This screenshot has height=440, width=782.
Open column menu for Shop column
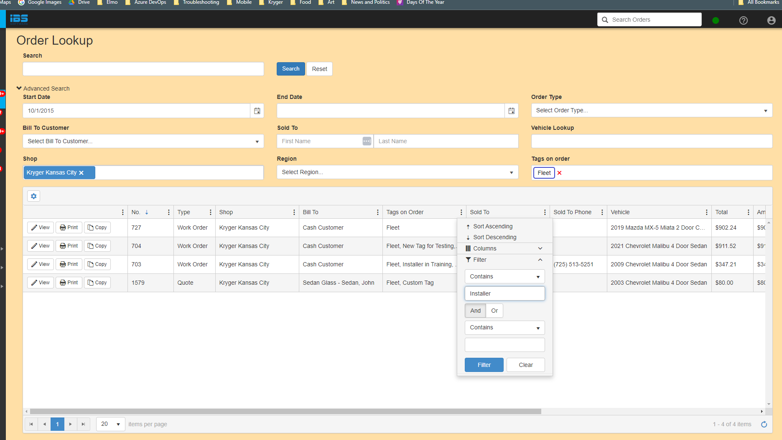294,212
